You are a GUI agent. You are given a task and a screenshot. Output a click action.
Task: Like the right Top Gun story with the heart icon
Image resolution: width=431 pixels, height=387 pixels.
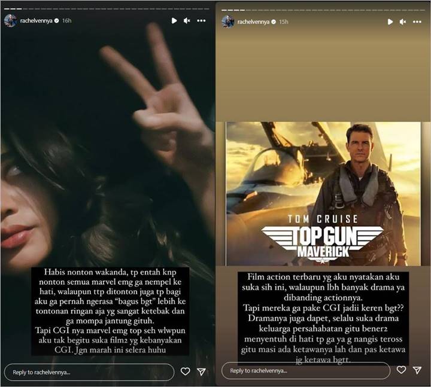(x=401, y=370)
